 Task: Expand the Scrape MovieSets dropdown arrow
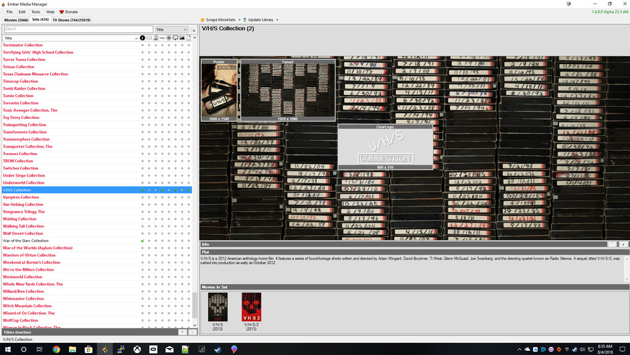tap(239, 20)
